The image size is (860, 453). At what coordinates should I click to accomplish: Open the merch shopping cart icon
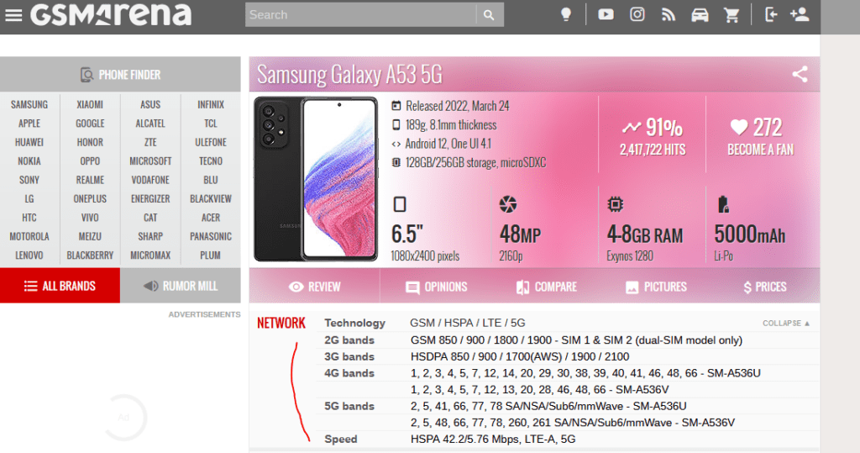(x=732, y=15)
